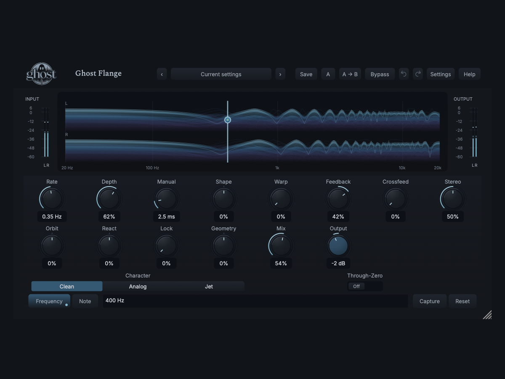This screenshot has height=379, width=505.
Task: Click the Mix knob
Action: [281, 246]
